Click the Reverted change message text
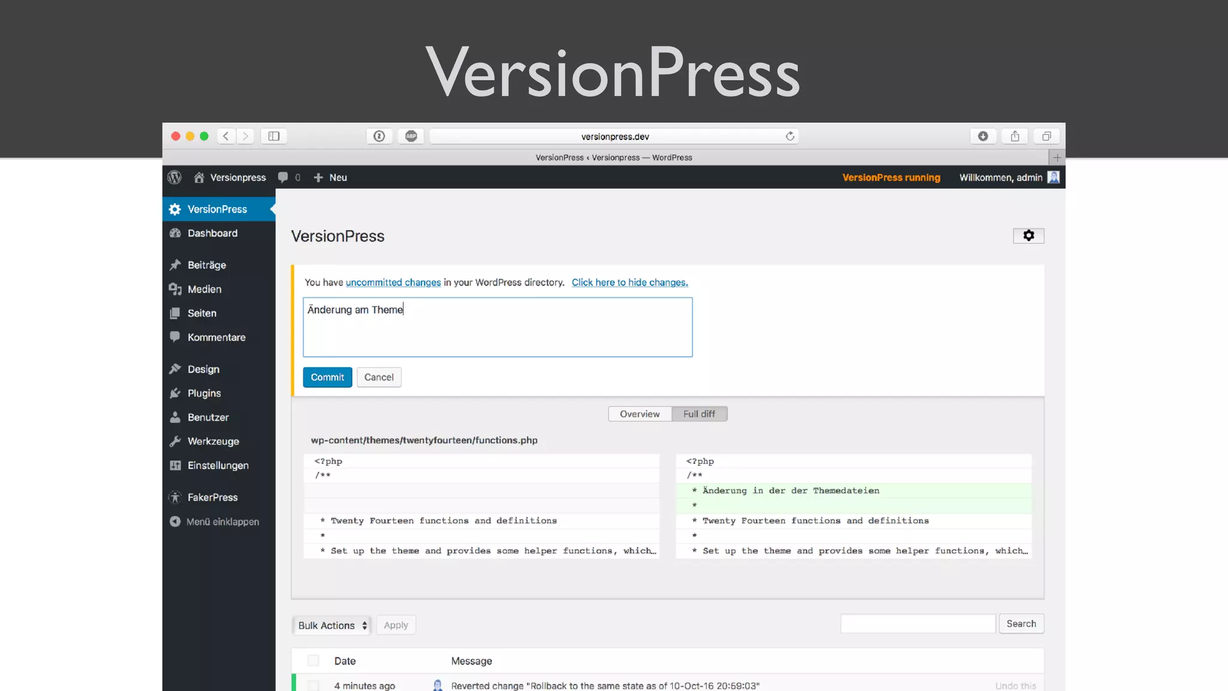The width and height of the screenshot is (1228, 691). point(605,686)
